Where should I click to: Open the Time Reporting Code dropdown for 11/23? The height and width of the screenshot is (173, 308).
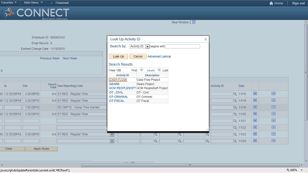112,135
